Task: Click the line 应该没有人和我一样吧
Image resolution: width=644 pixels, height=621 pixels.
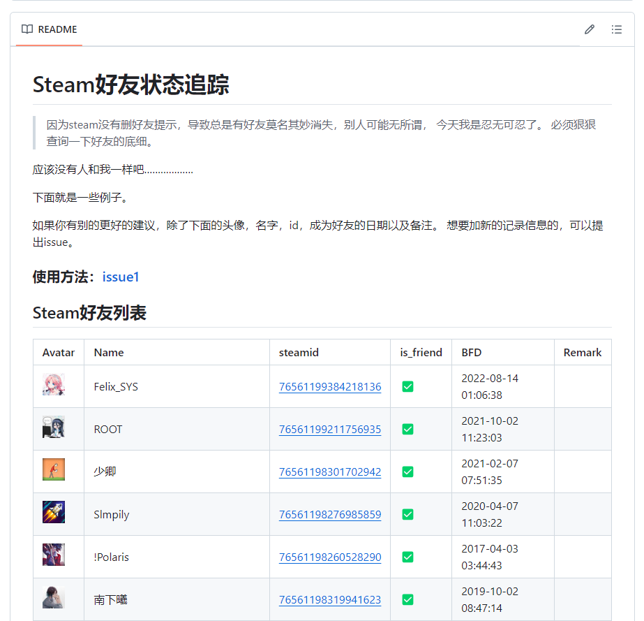Action: 113,170
